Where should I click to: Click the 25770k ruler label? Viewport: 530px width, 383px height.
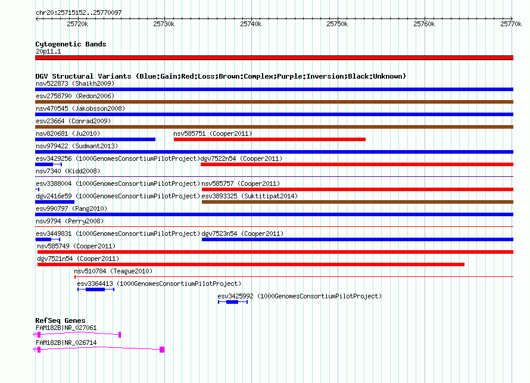(511, 24)
